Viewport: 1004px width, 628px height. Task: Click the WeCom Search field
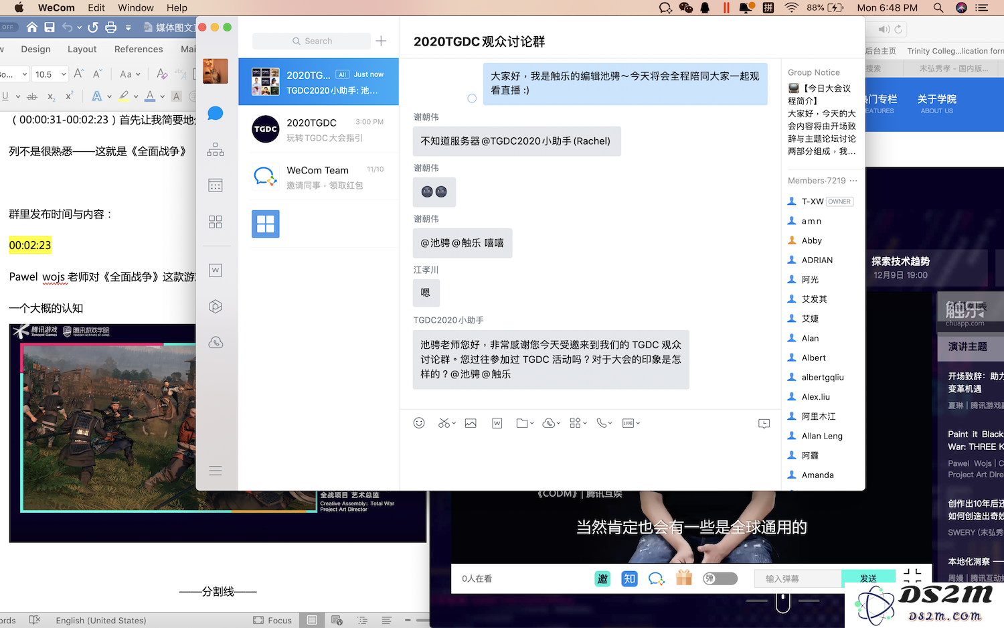pyautogui.click(x=311, y=41)
